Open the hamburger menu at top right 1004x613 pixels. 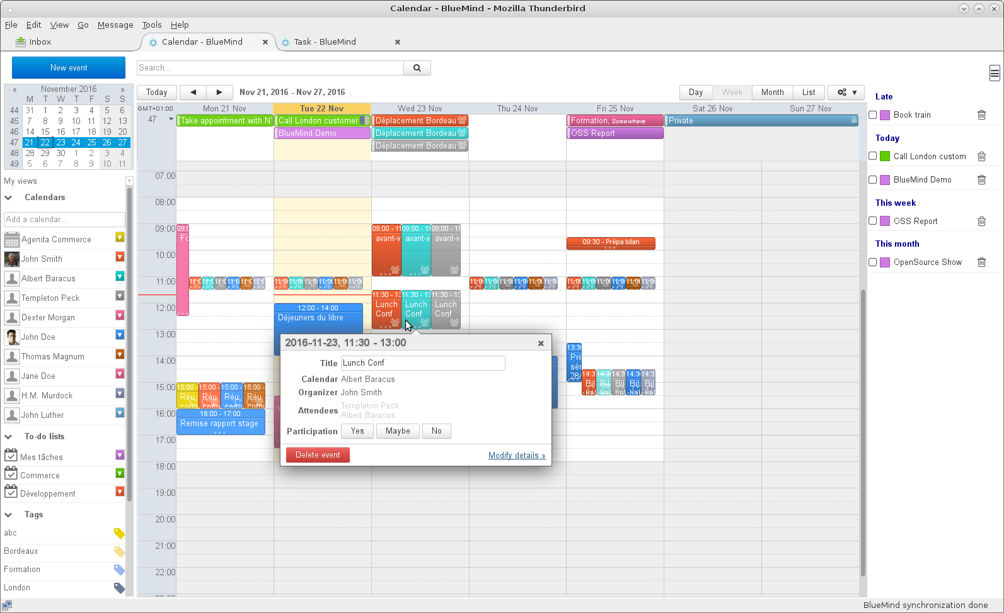(x=995, y=73)
